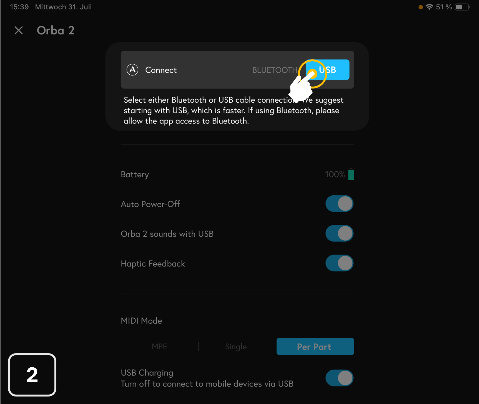Viewport: 479px width, 404px height.
Task: Choose Per Part MIDI mode
Action: tap(315, 347)
